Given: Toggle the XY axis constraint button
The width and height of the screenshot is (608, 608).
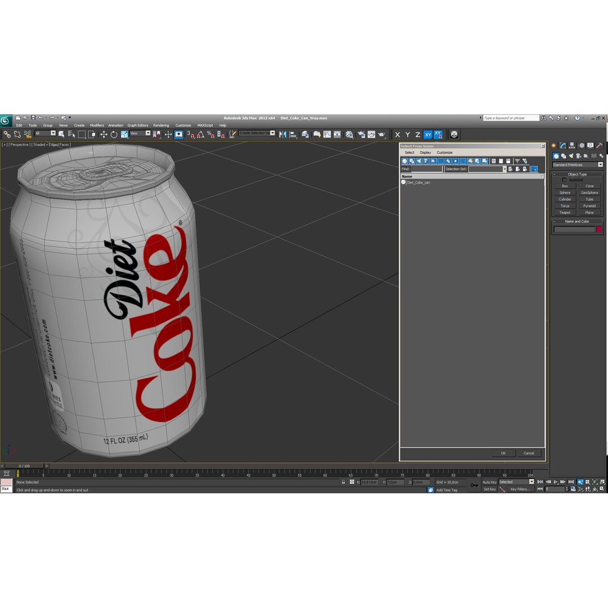Looking at the screenshot, I should click(x=428, y=135).
